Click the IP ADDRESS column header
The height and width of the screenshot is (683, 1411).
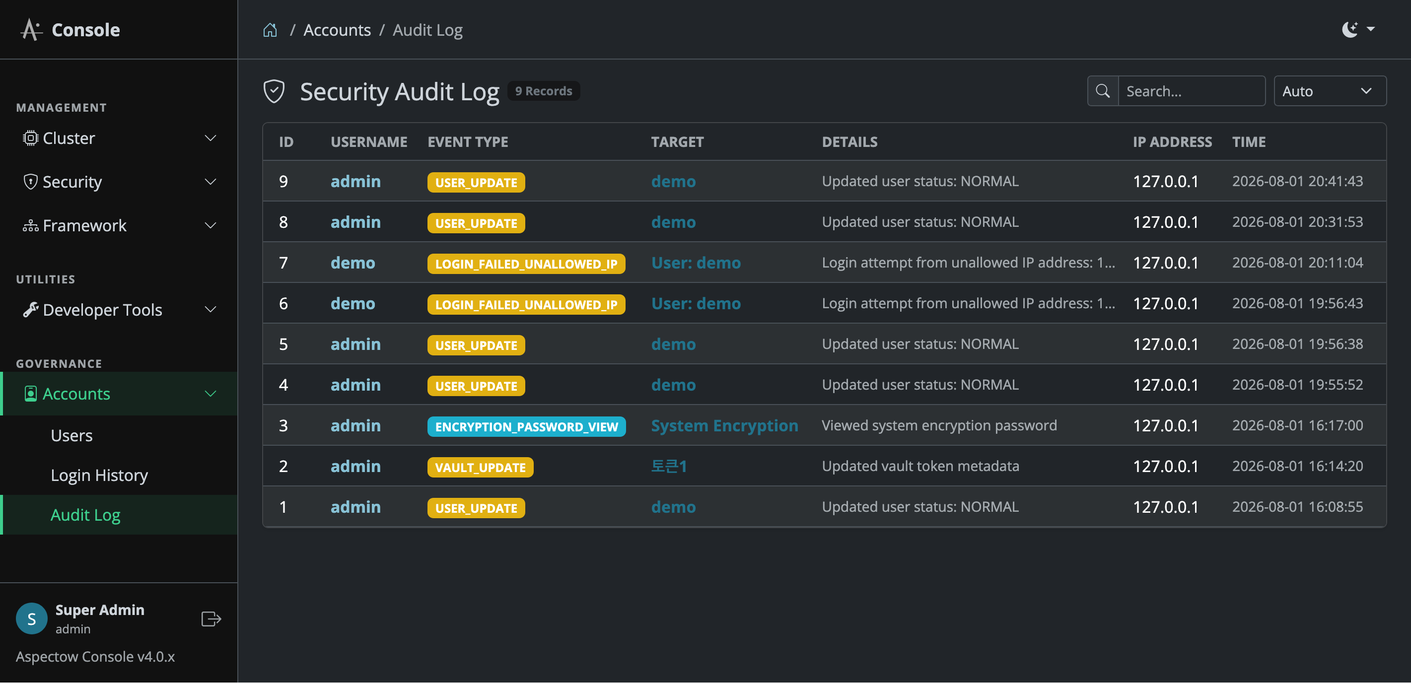point(1172,142)
